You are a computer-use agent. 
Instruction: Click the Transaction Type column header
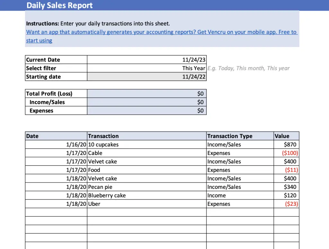240,136
